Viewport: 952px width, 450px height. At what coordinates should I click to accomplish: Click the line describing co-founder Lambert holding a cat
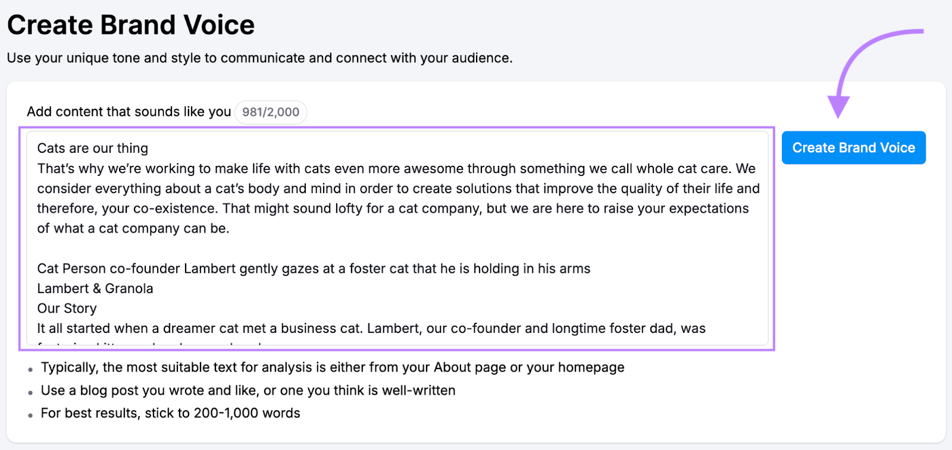(314, 268)
